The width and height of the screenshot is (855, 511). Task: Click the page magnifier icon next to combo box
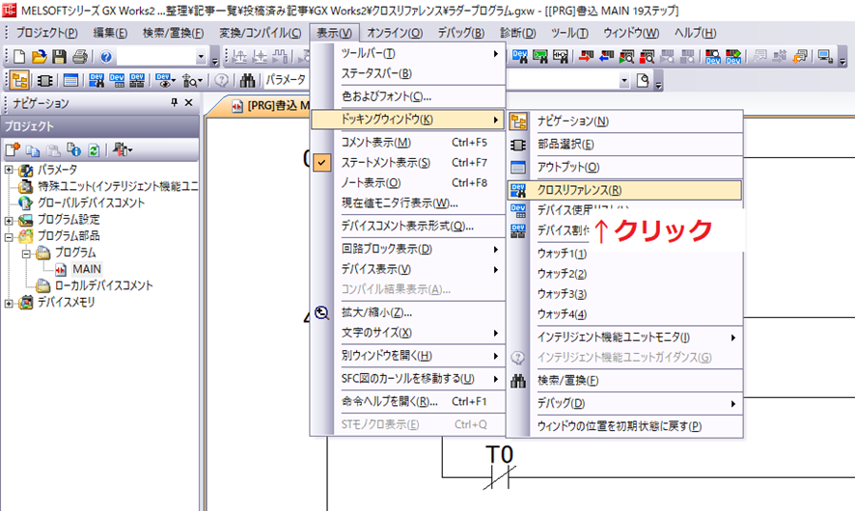coord(643,81)
